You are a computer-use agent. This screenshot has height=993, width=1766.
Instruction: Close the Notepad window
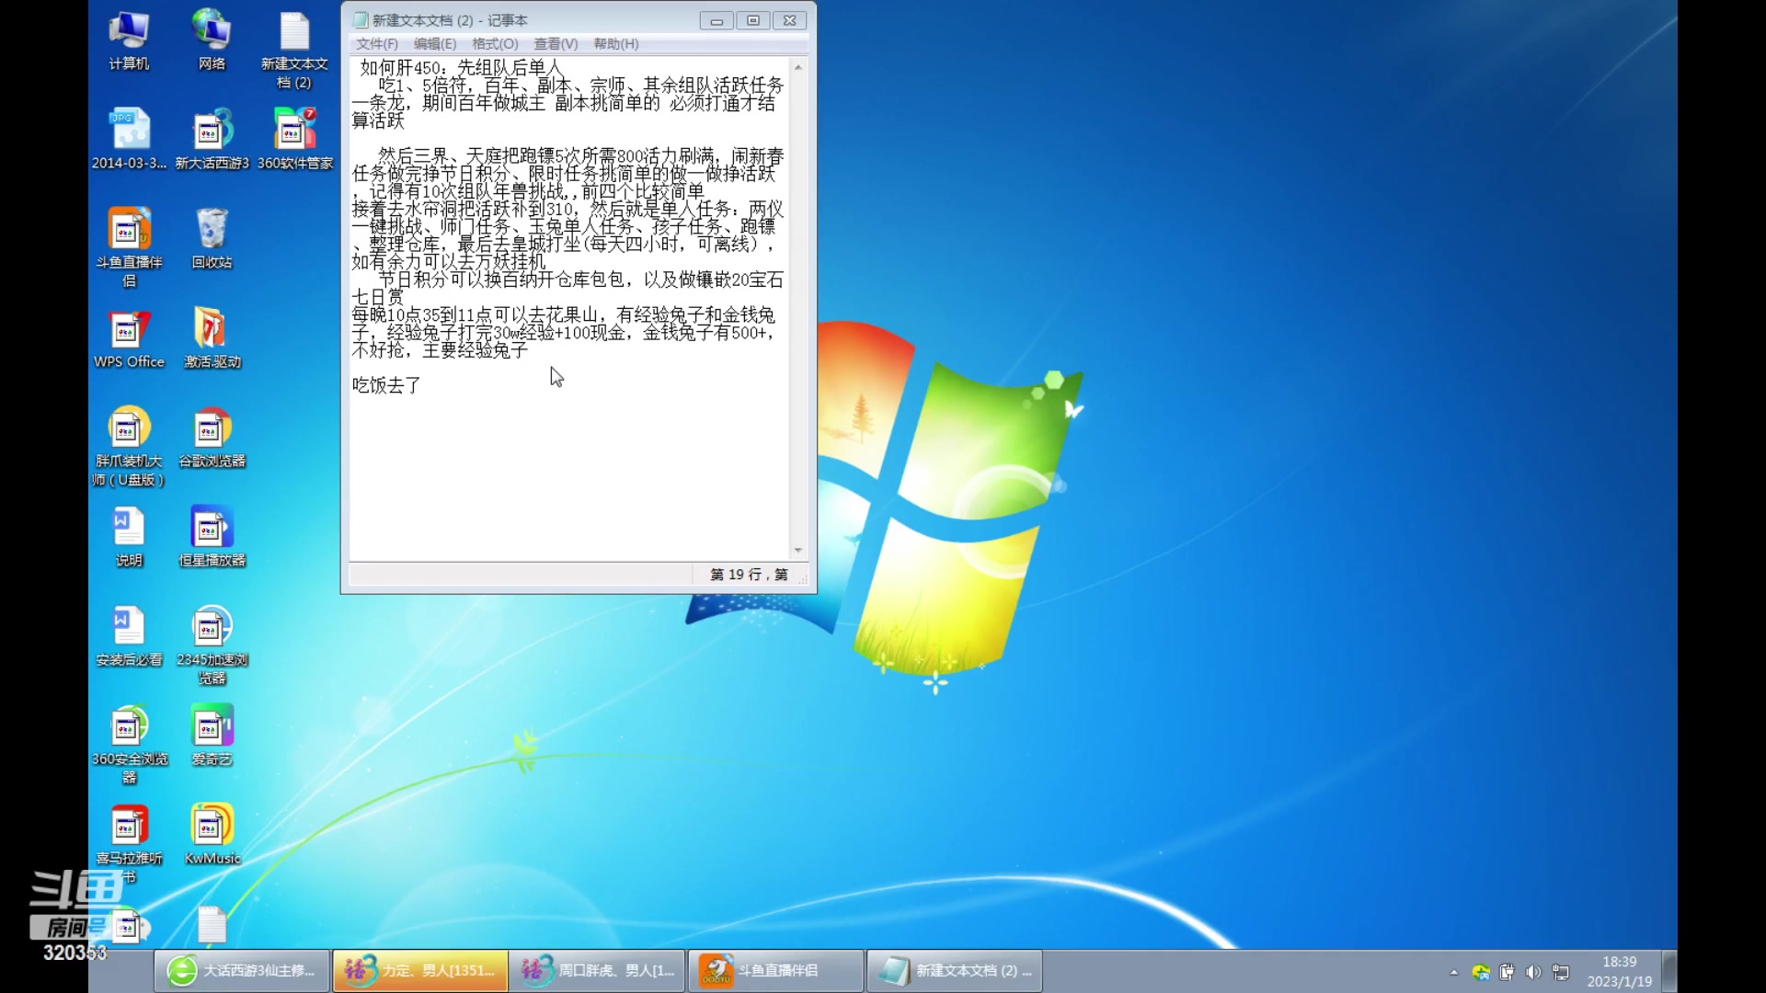tap(790, 20)
